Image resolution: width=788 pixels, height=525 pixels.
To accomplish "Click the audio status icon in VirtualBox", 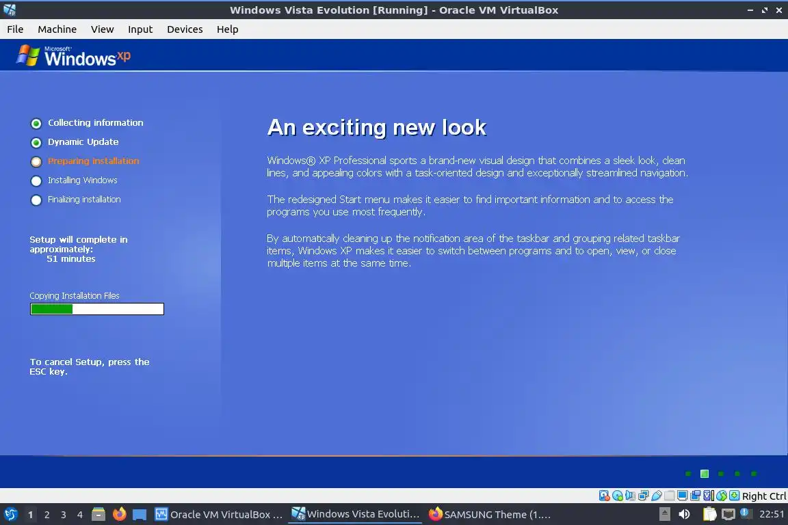I will [x=630, y=496].
